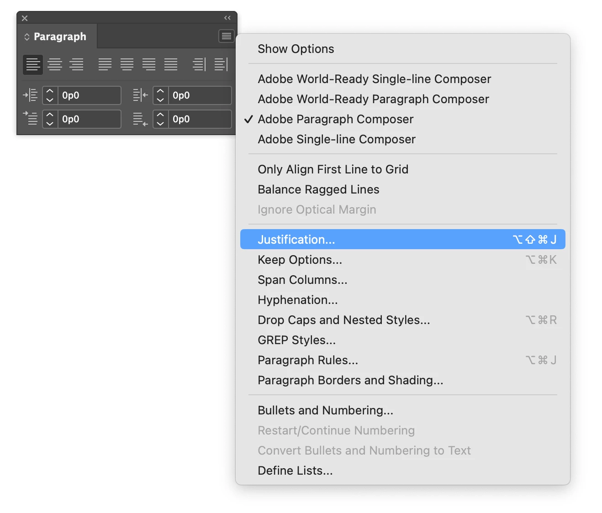Screen dimensions: 602x513
Task: Select the Align Left paragraph icon
Action: click(x=33, y=65)
